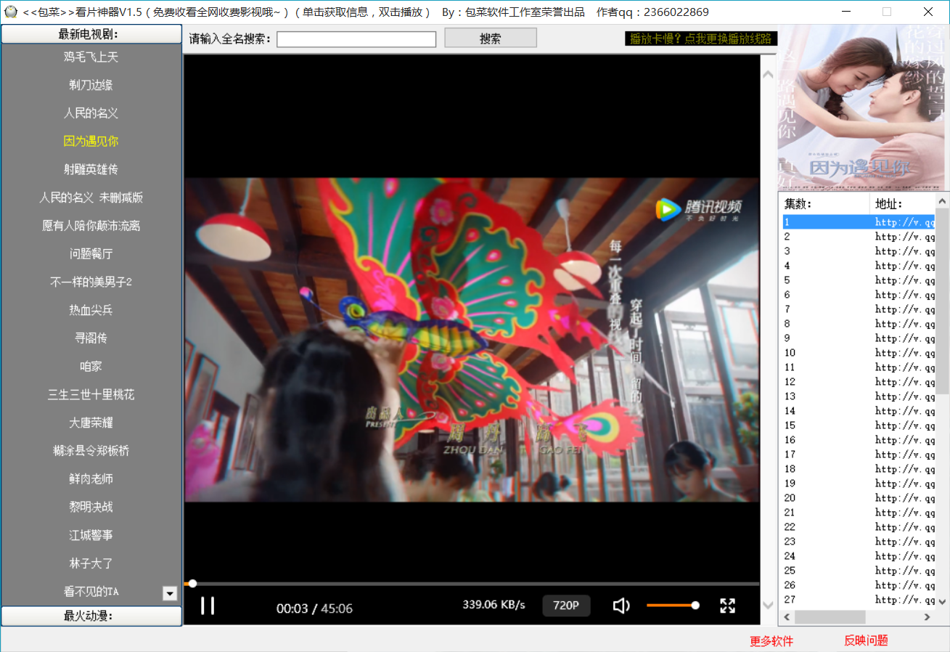Viewport: 950px width, 652px height.
Task: Select 三生三世十里桃花 from the list
Action: 91,394
